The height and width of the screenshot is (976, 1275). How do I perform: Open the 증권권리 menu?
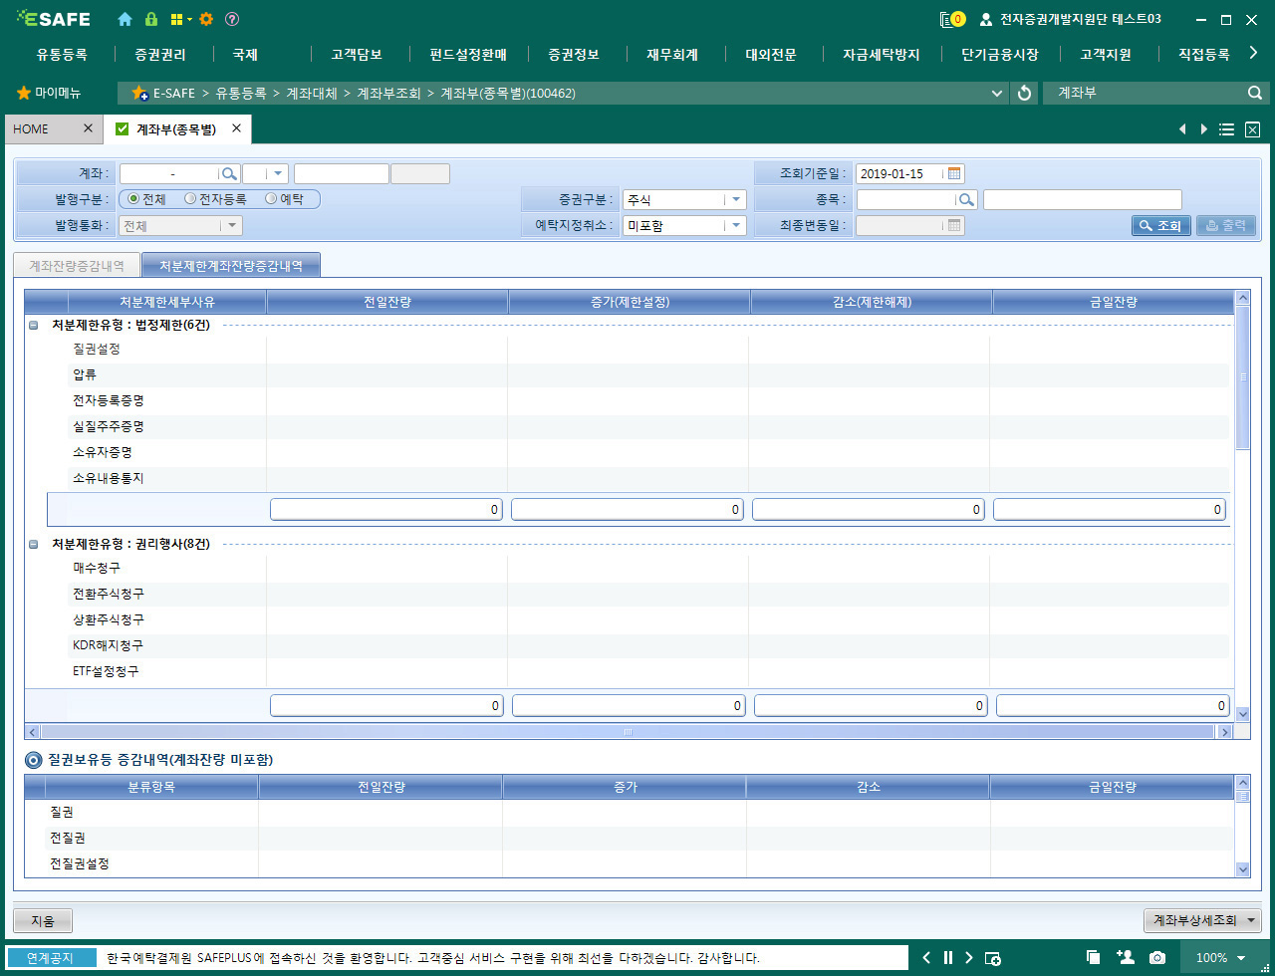pos(159,55)
